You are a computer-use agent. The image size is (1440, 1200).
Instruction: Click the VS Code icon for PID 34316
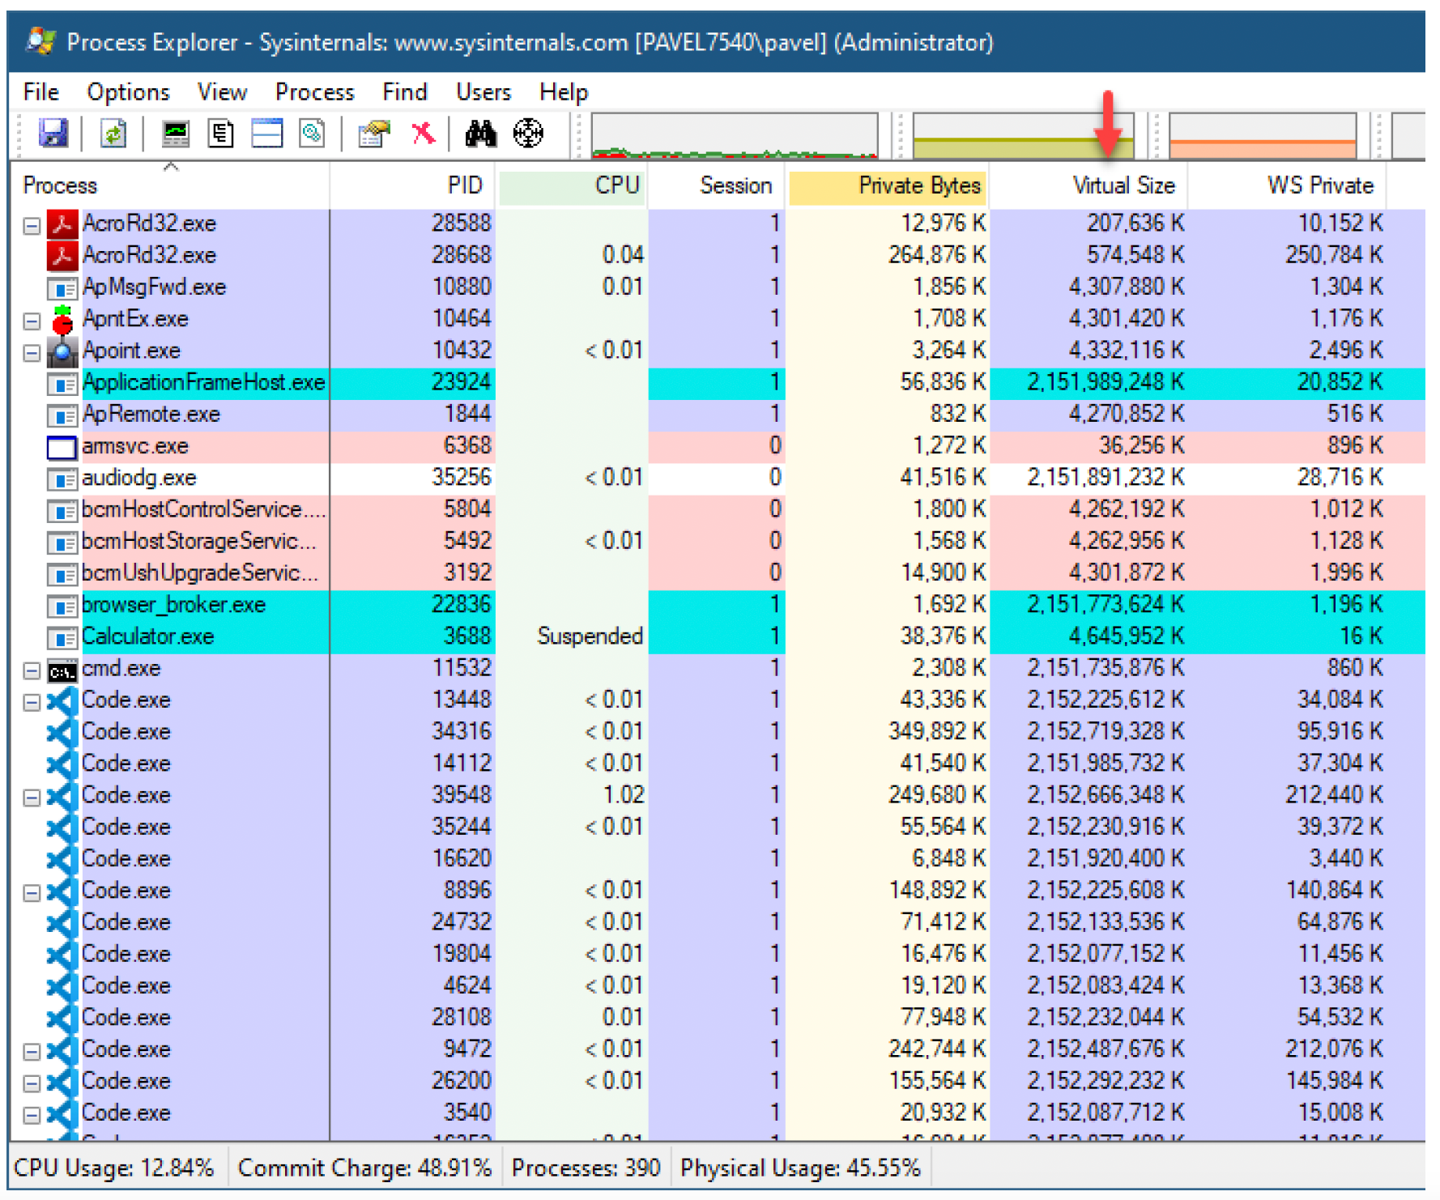point(62,732)
